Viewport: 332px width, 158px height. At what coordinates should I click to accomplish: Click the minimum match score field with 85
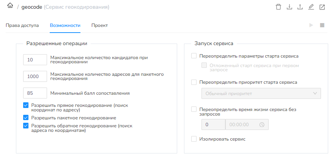(x=35, y=93)
